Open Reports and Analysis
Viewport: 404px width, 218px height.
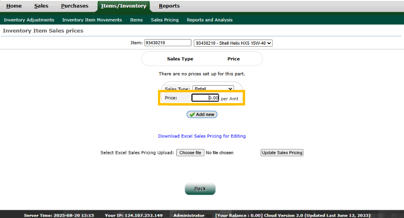[x=210, y=20]
